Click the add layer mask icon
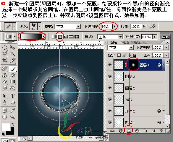 click(129, 131)
